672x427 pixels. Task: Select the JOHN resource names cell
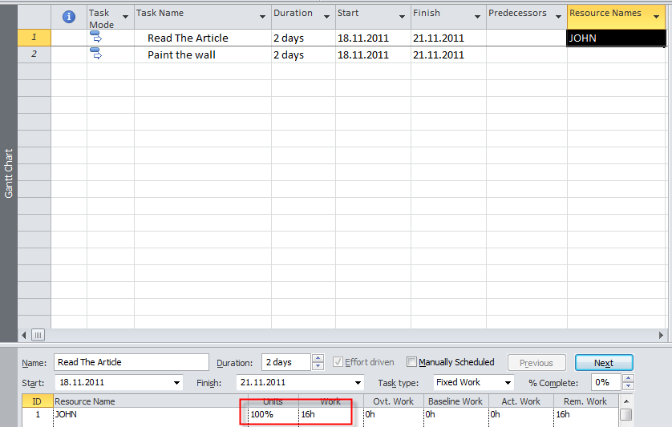click(x=615, y=38)
